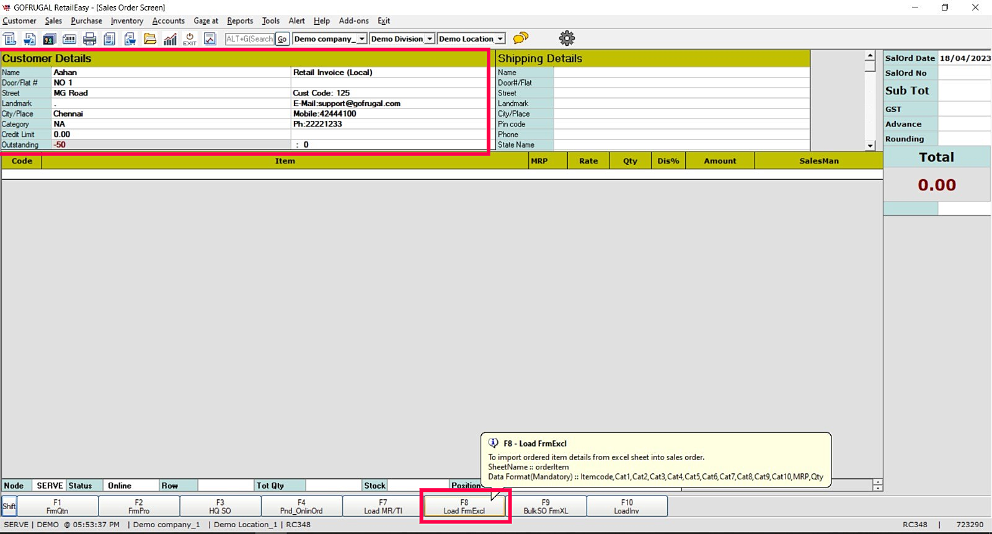Open the Accounts menu
Viewport: 992px width, 534px height.
[169, 20]
